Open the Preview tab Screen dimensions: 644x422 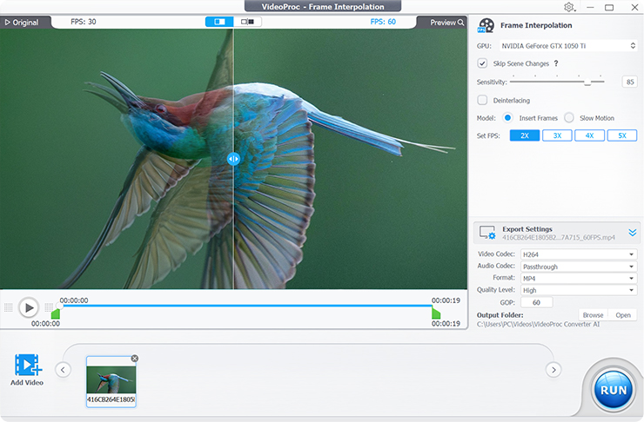click(x=446, y=23)
